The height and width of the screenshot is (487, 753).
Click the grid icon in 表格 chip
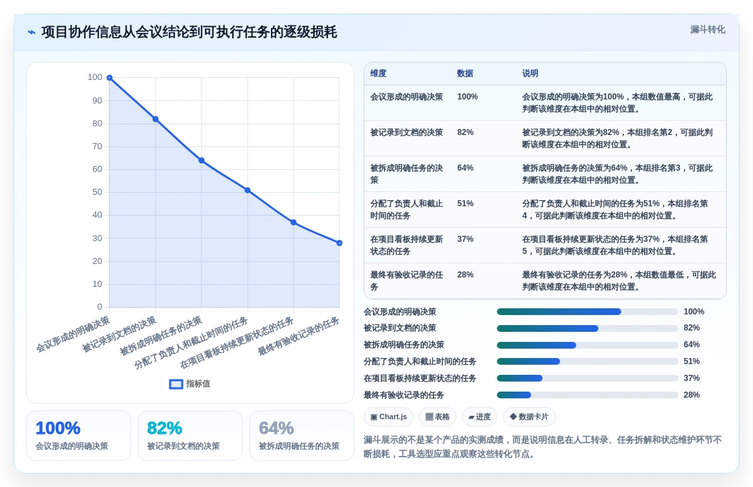pyautogui.click(x=430, y=416)
